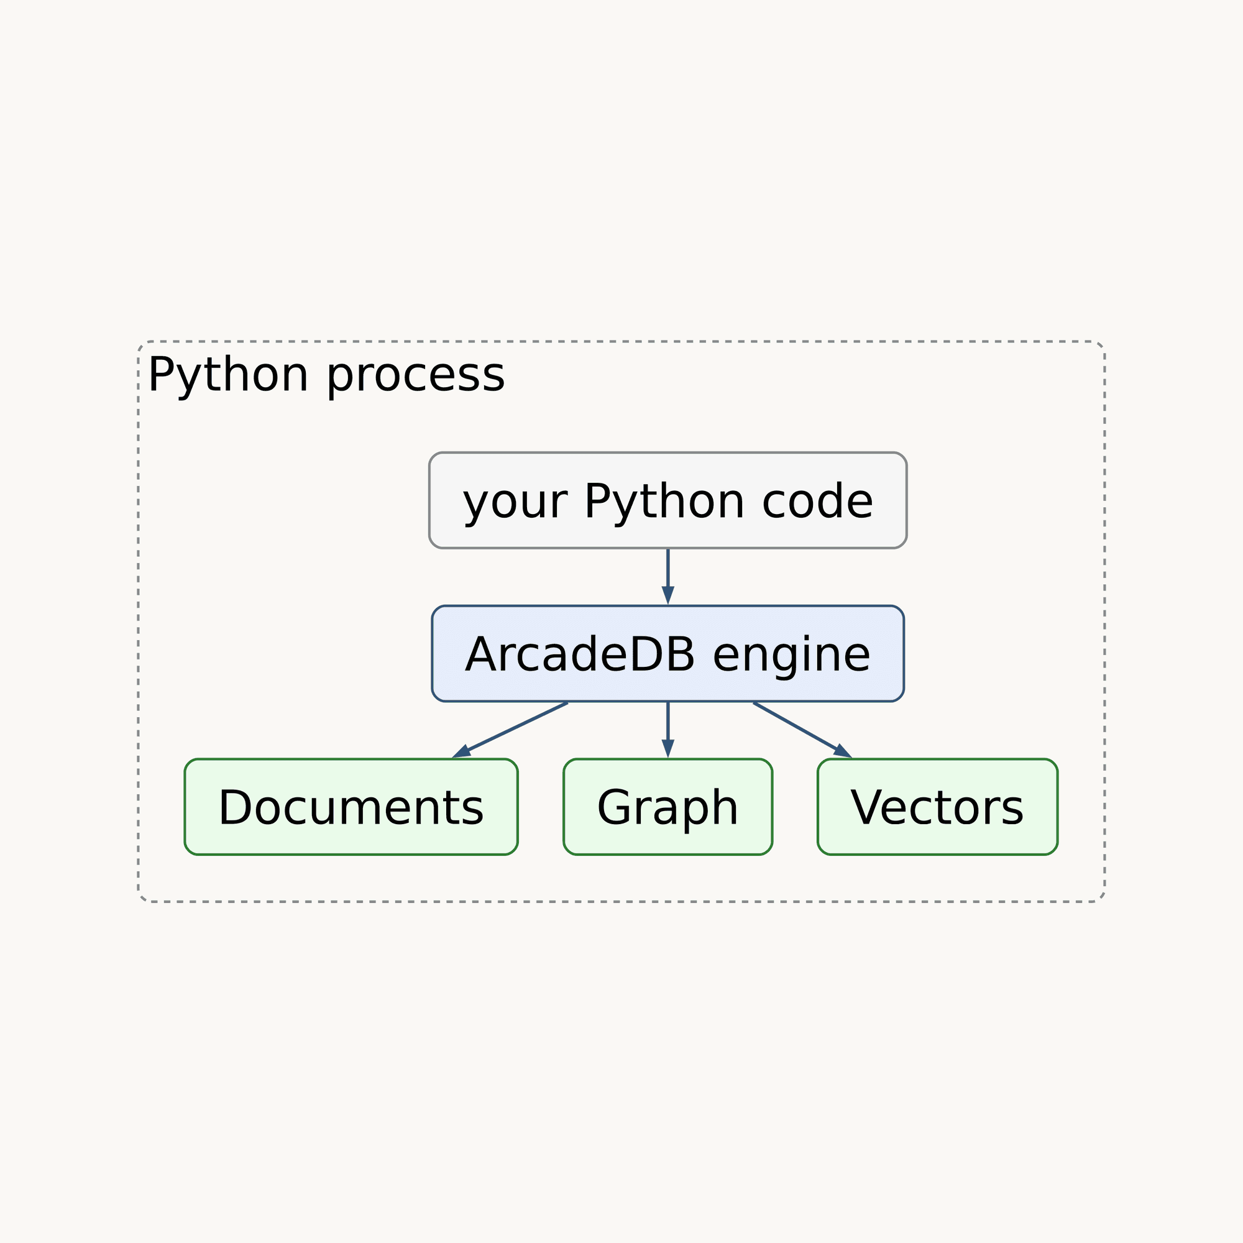The width and height of the screenshot is (1243, 1243).
Task: Select the ArcadeDB engine node
Action: click(x=668, y=654)
